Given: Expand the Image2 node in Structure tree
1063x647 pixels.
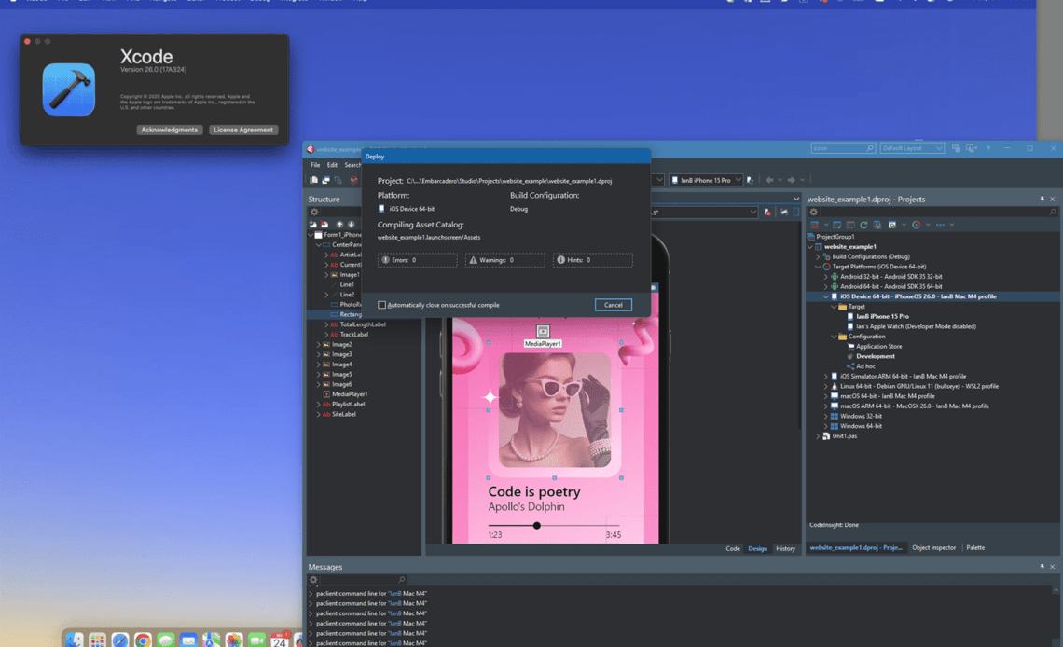Looking at the screenshot, I should click(x=318, y=345).
